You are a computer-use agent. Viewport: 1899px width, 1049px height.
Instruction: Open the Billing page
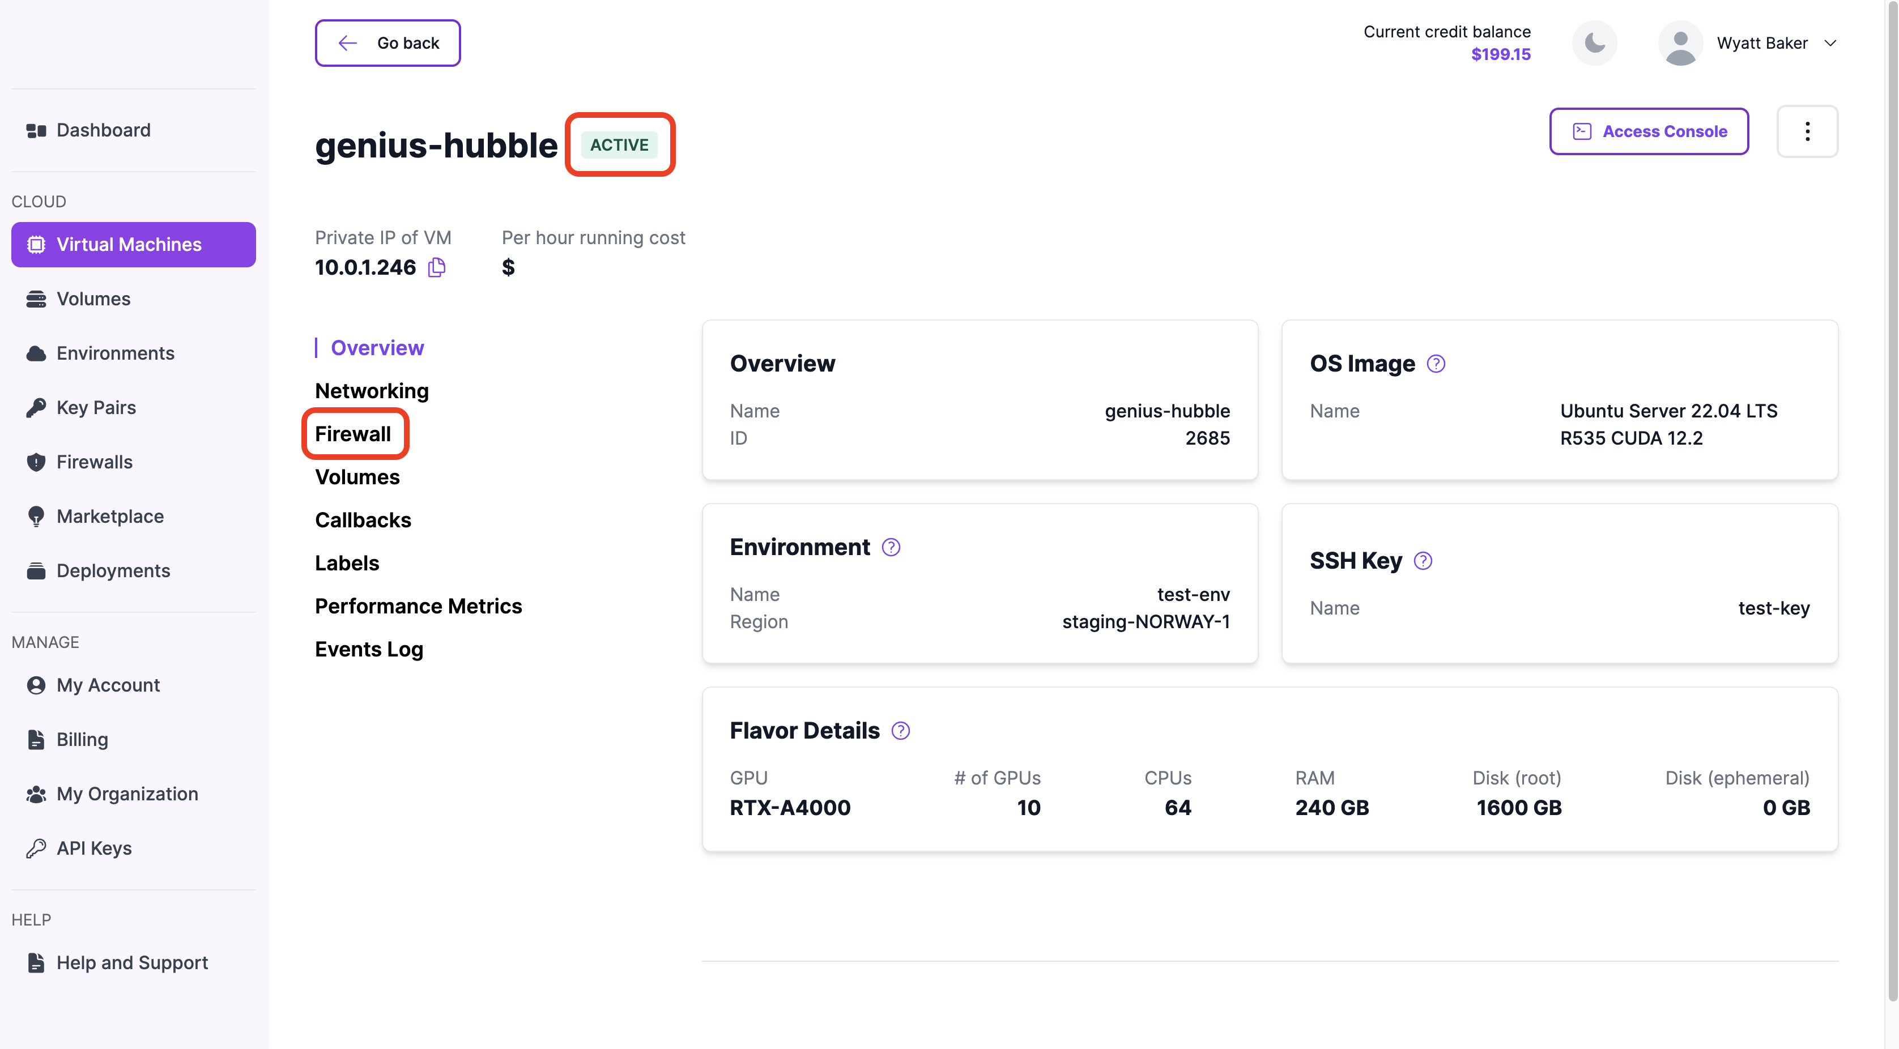click(82, 739)
